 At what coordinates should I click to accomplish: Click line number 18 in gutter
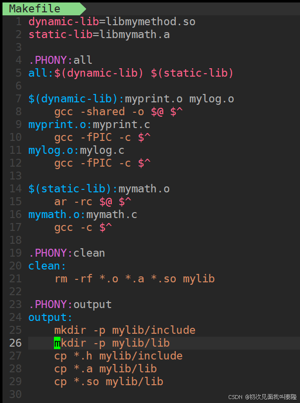[15, 240]
